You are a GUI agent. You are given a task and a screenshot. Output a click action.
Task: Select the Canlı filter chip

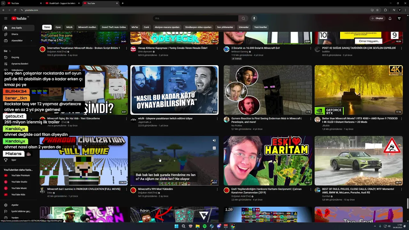click(x=146, y=27)
